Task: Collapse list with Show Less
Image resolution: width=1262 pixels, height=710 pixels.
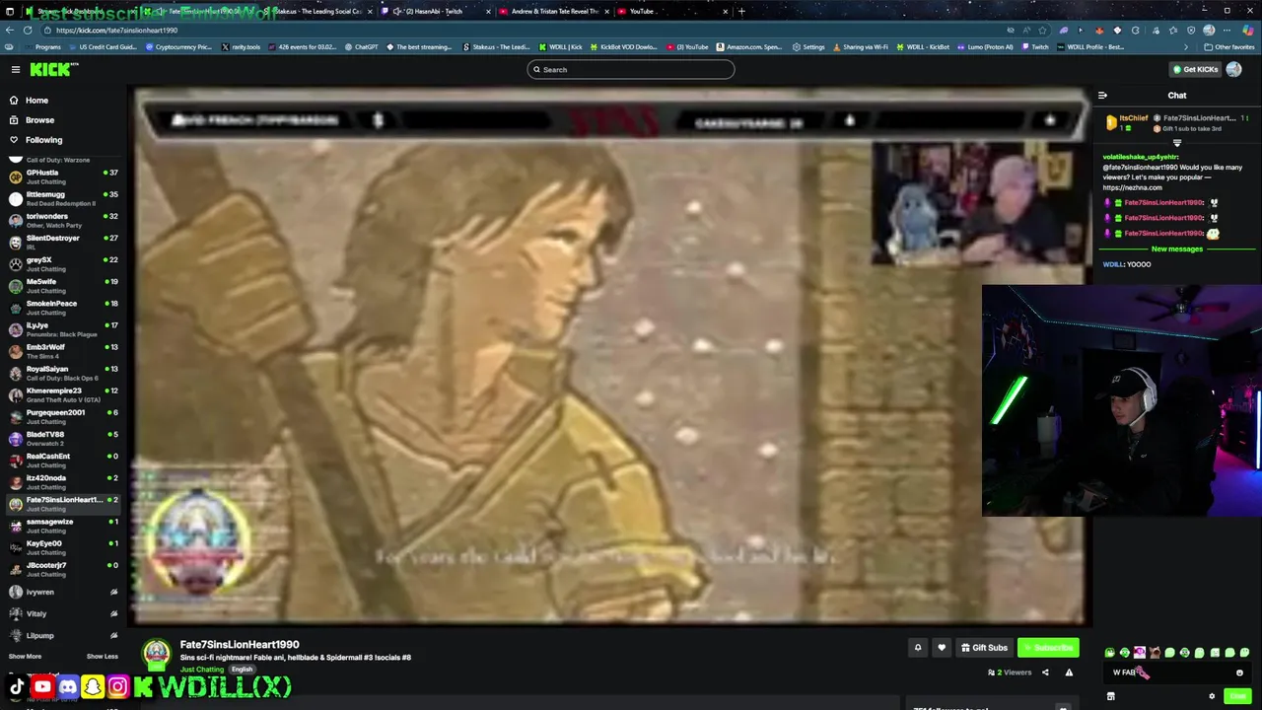Action: (x=103, y=657)
